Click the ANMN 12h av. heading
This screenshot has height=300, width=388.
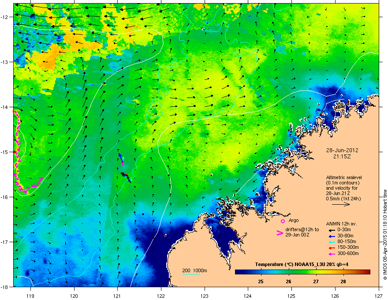tap(341, 224)
